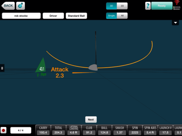Select the CLUB 91.2 data tile
The height and width of the screenshot is (136, 182).
tap(89, 130)
